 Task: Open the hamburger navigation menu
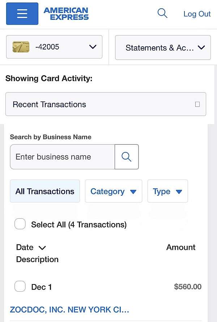22,14
